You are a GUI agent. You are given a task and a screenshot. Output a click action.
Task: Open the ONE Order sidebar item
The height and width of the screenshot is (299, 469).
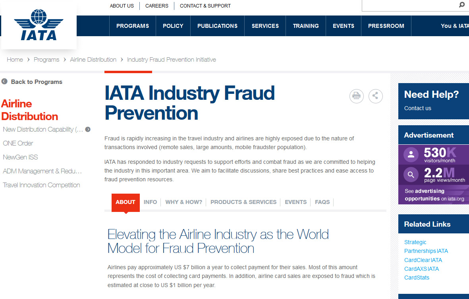(x=18, y=143)
